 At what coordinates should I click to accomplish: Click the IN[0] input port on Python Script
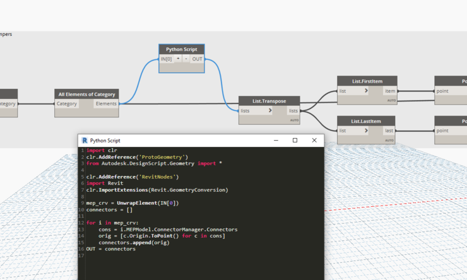pyautogui.click(x=166, y=59)
